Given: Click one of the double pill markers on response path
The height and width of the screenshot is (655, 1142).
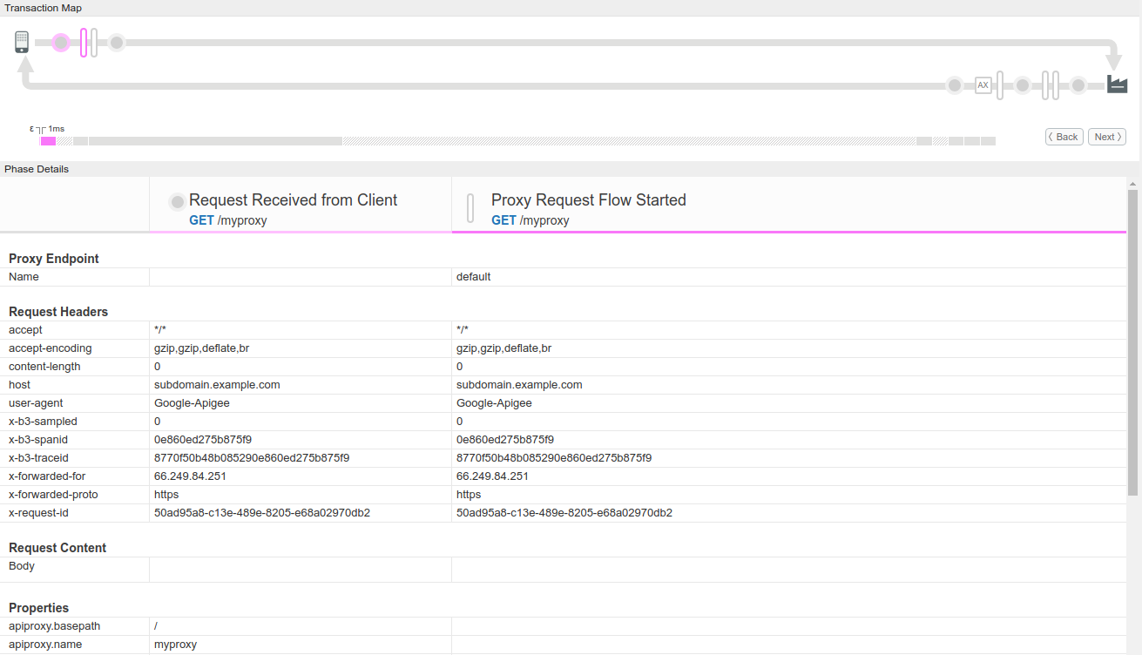Looking at the screenshot, I should click(x=1046, y=85).
